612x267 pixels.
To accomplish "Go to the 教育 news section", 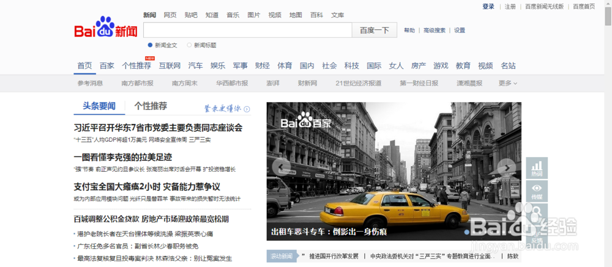I will pyautogui.click(x=463, y=66).
